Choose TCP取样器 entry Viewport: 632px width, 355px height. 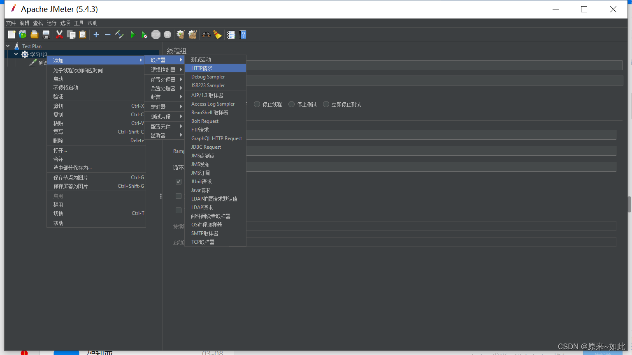(216, 242)
